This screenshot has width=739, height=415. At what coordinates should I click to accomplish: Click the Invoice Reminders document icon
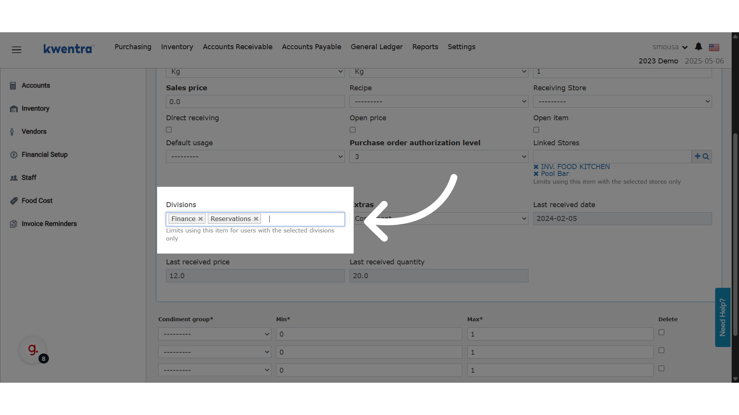point(13,224)
